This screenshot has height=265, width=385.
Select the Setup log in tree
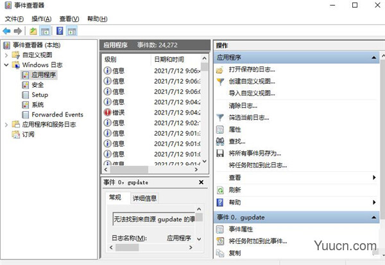tap(40, 95)
